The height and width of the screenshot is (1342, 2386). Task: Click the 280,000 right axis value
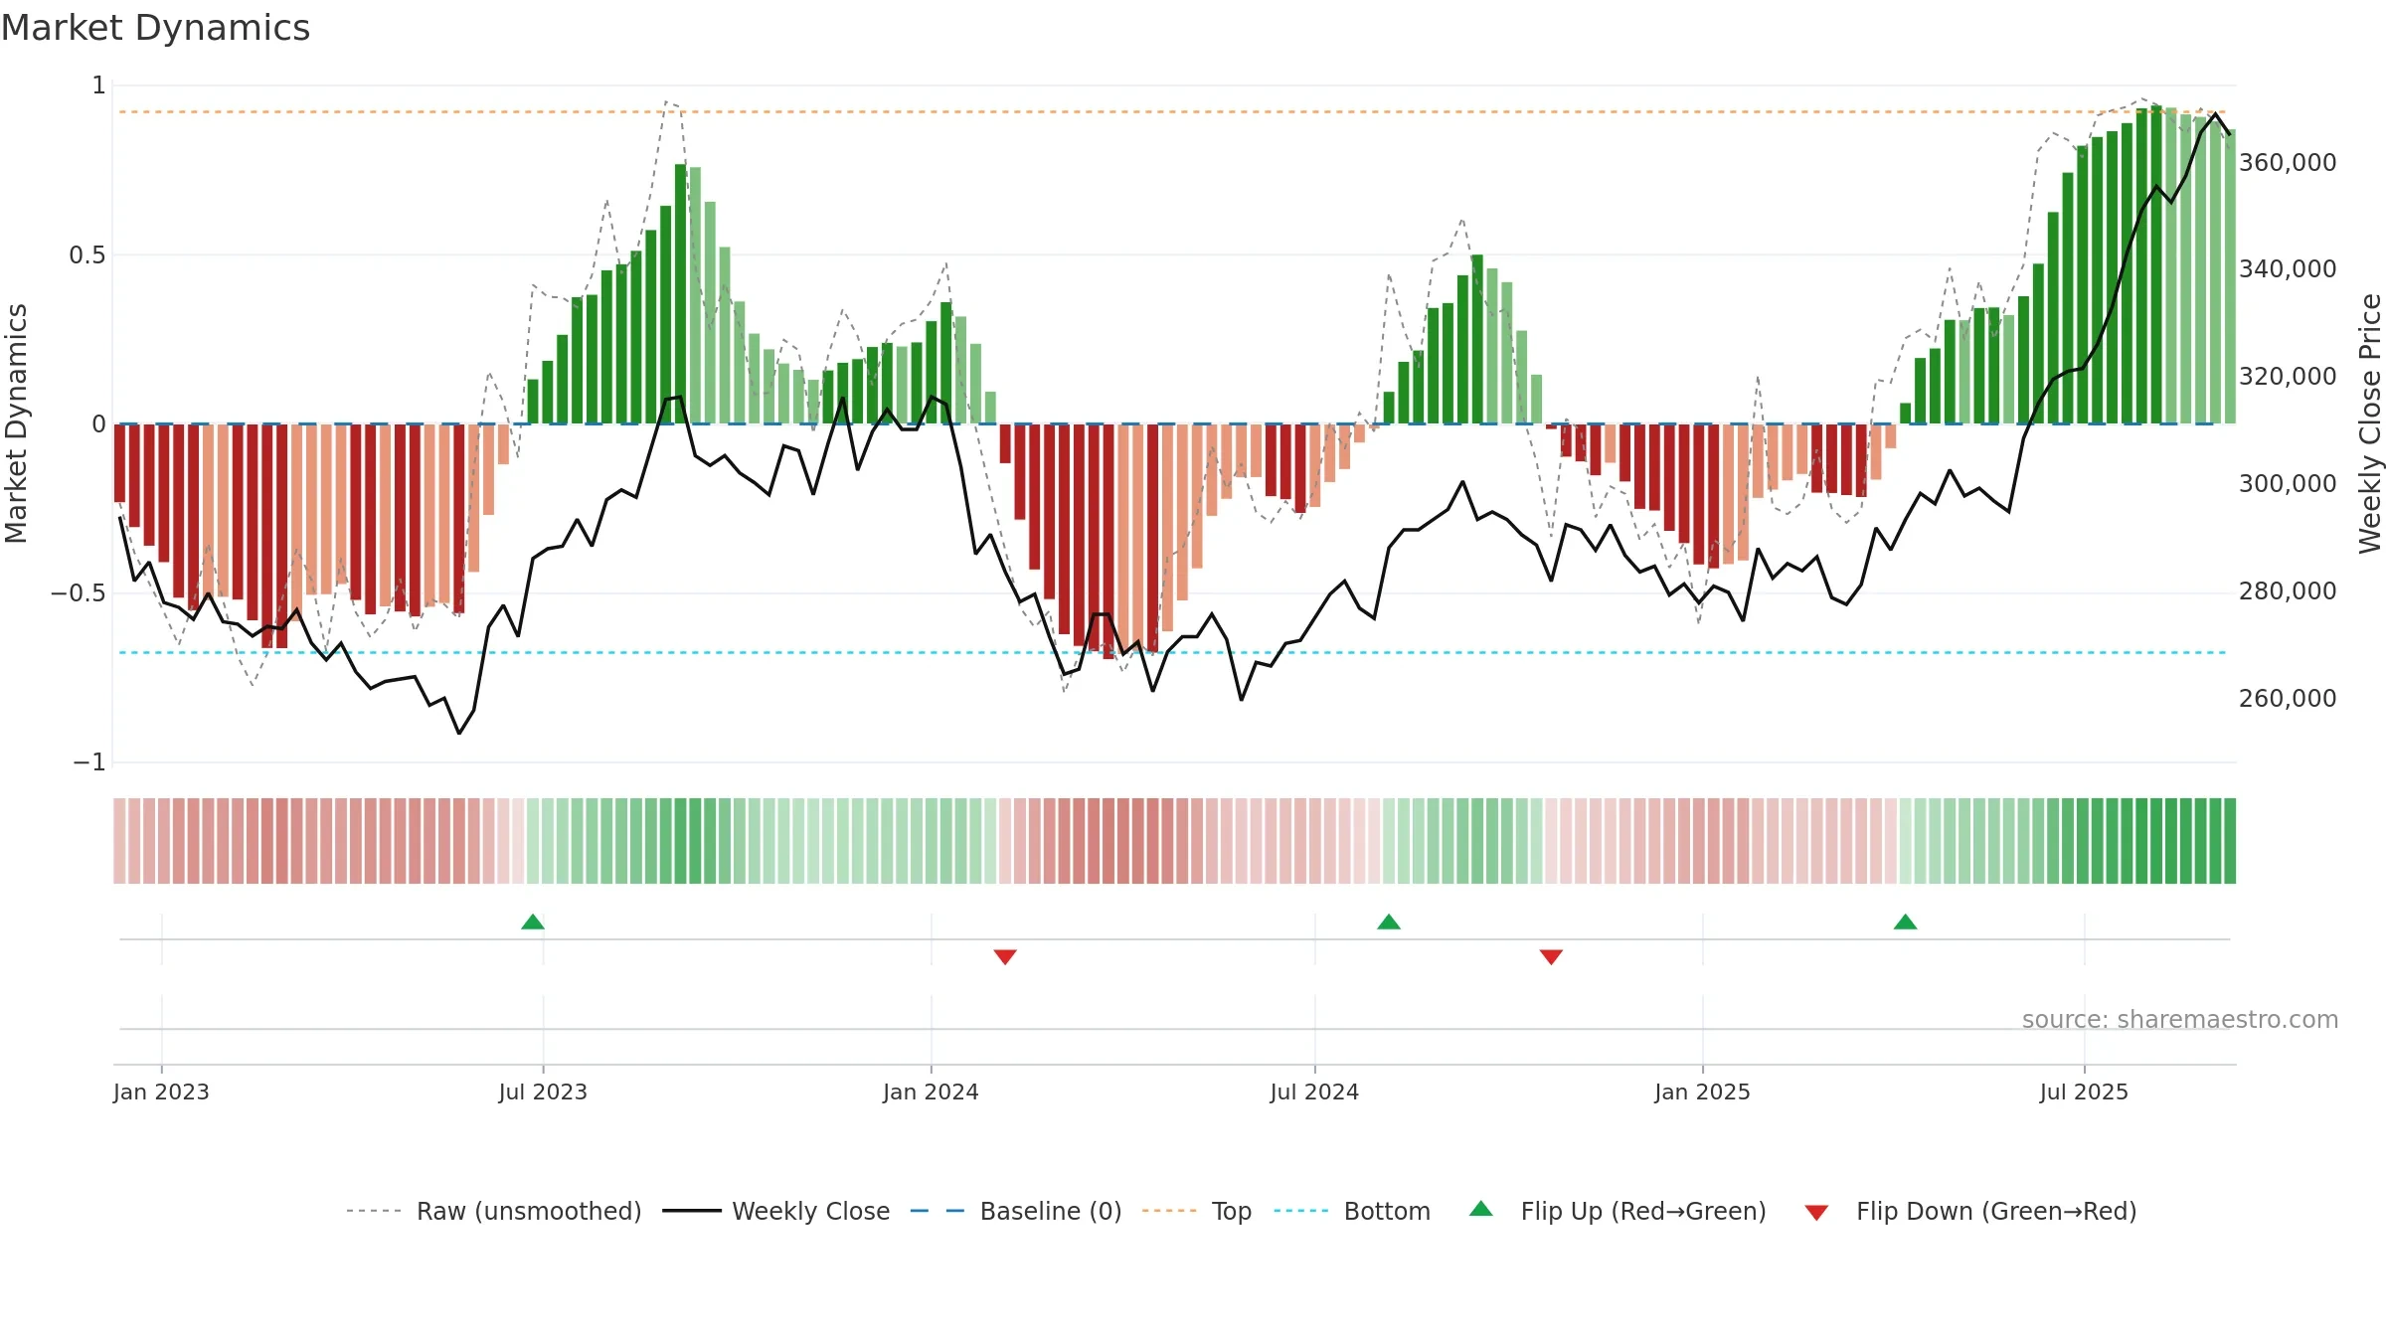tap(2288, 590)
